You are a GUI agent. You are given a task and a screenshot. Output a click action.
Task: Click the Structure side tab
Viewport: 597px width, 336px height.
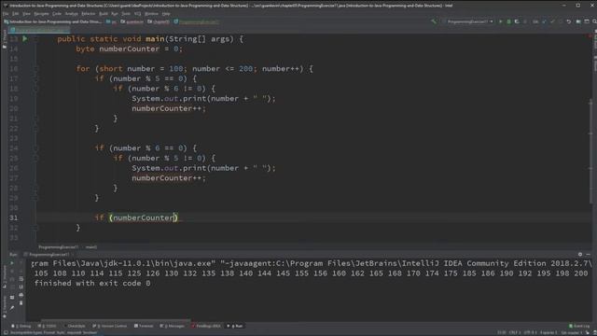pyautogui.click(x=4, y=276)
